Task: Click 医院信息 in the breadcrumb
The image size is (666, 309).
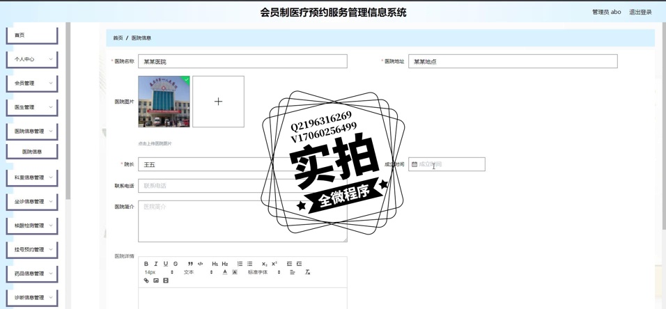Action: coord(141,38)
